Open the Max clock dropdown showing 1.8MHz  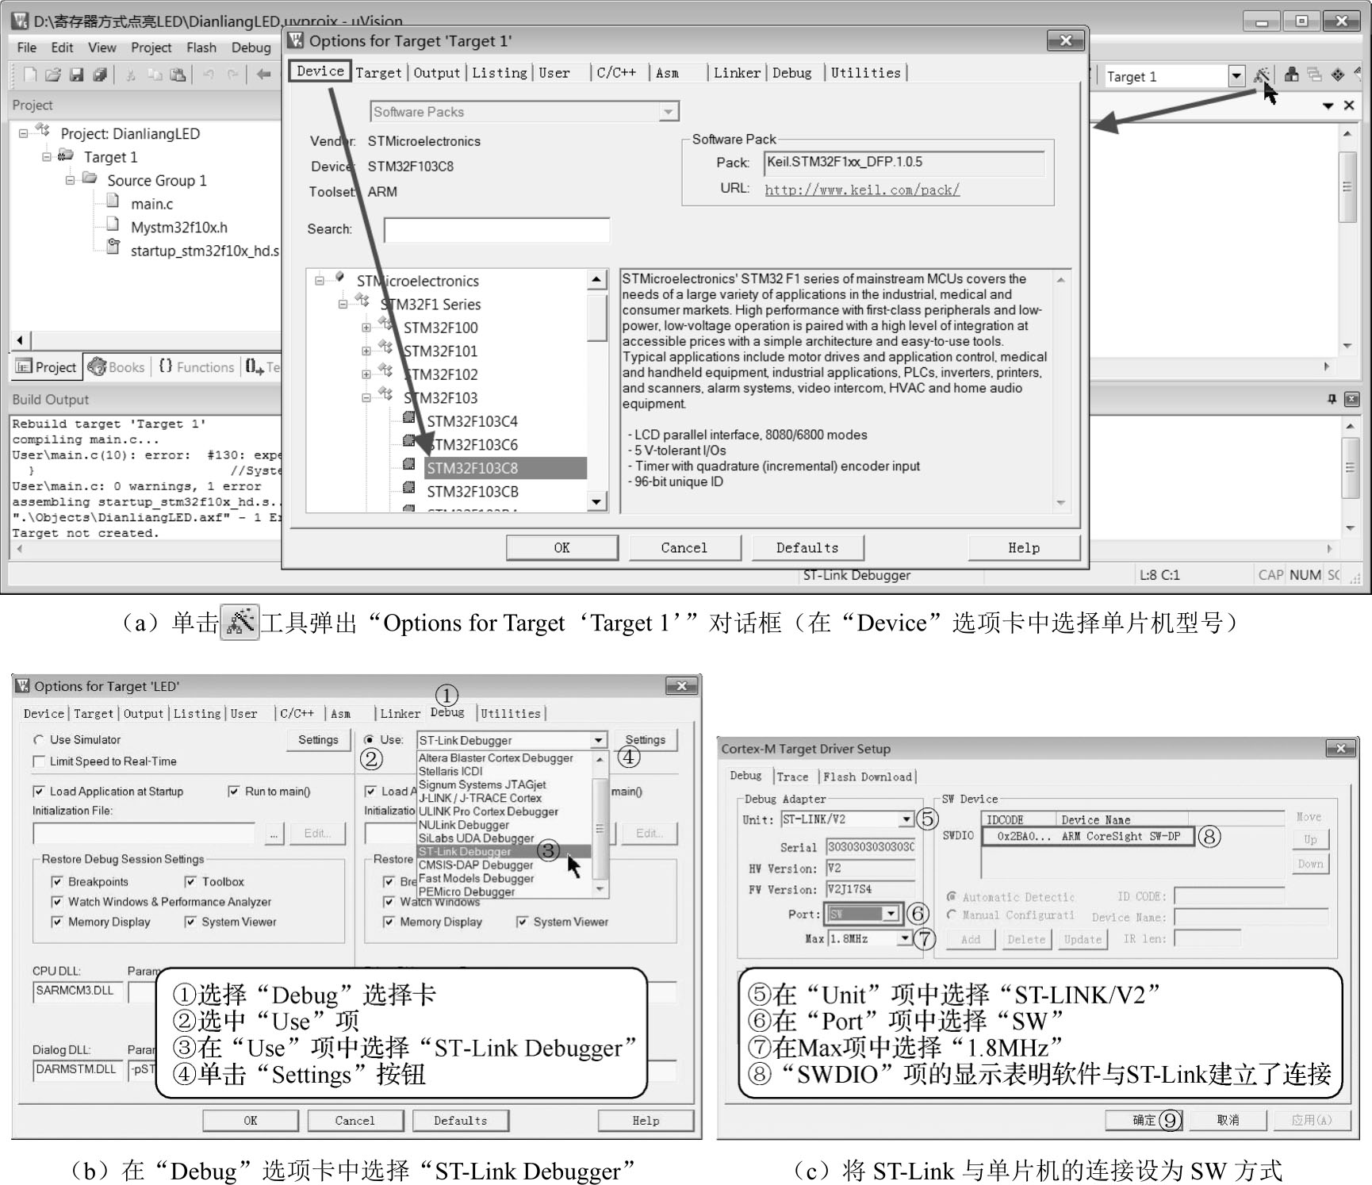coord(904,938)
